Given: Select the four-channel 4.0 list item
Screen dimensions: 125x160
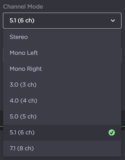Looking at the screenshot, I should (x=62, y=100).
